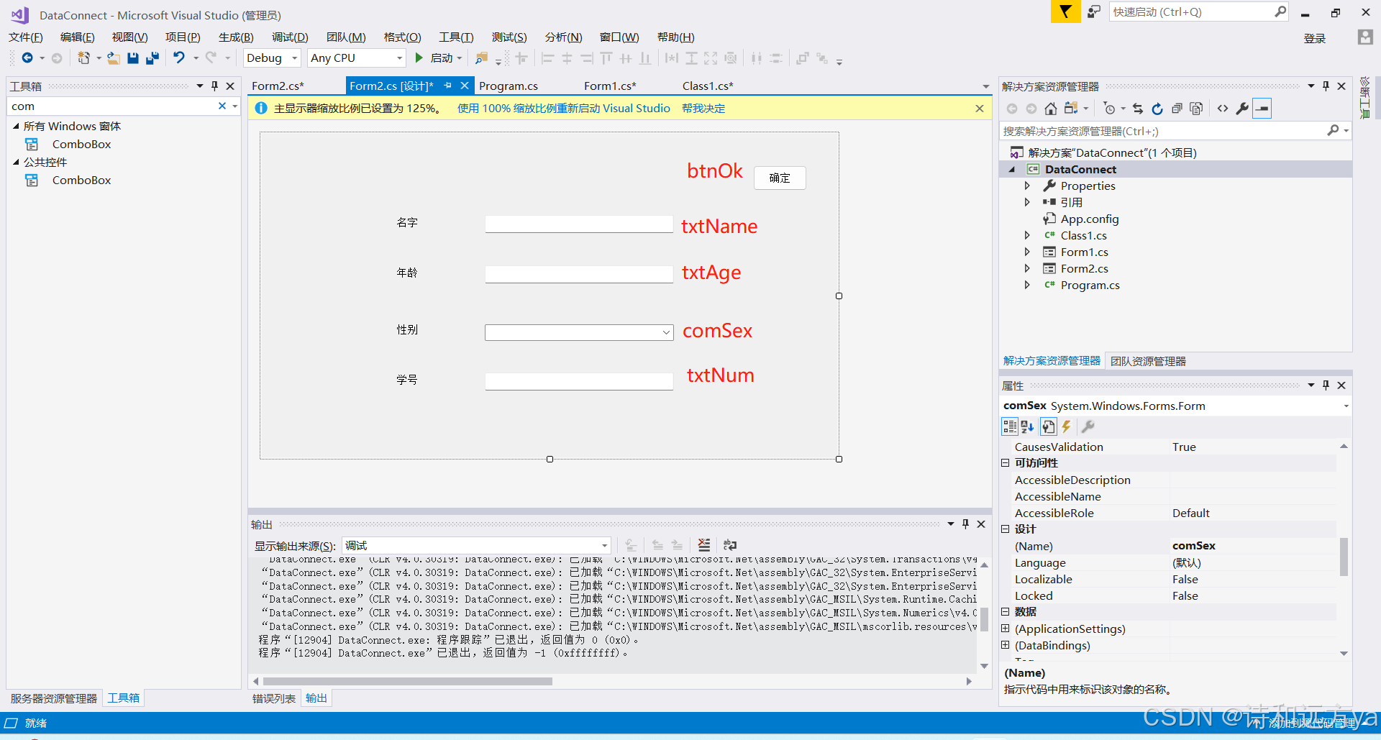Clear all output with the Clear All icon

(x=704, y=545)
